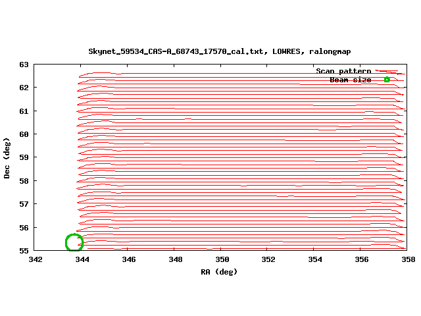The width and height of the screenshot is (421, 316).
Task: Select the Beam size legend label
Action: click(351, 80)
